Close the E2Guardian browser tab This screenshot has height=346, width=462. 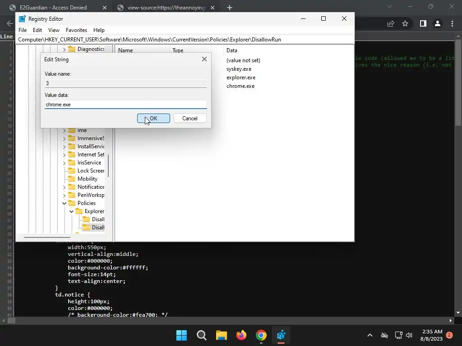pos(105,8)
